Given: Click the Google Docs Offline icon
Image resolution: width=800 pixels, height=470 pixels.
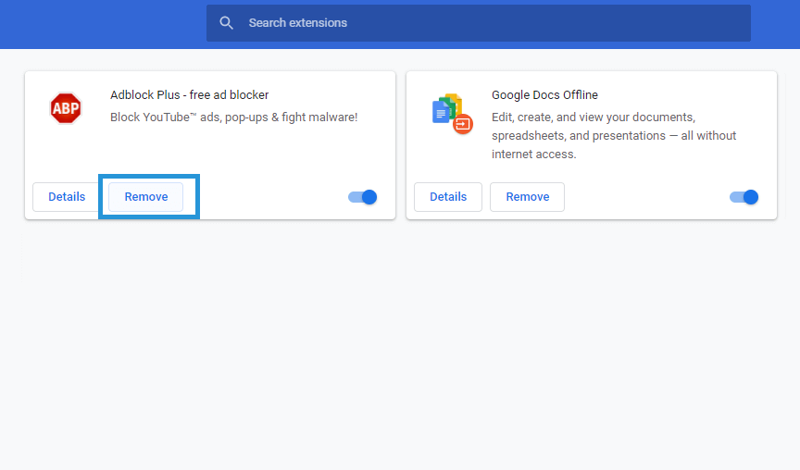Looking at the screenshot, I should click(452, 114).
